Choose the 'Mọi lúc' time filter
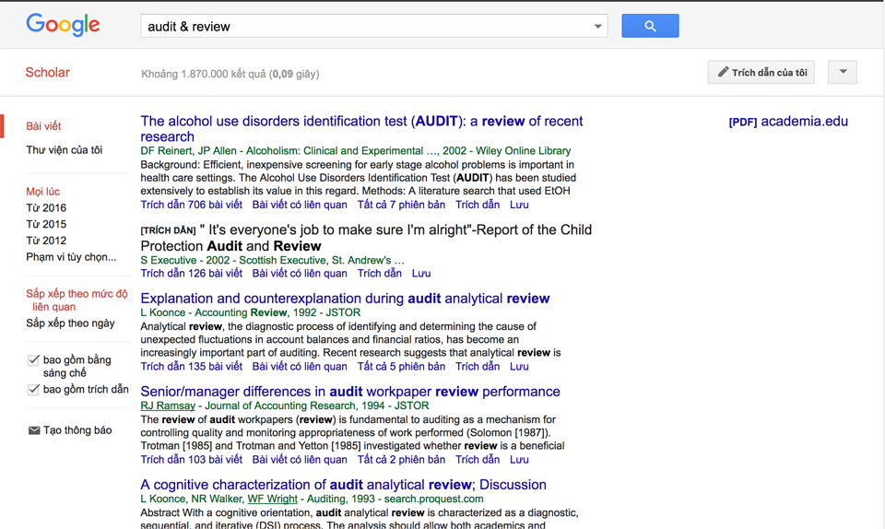 tap(43, 192)
